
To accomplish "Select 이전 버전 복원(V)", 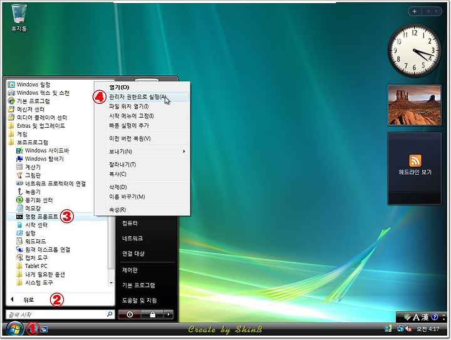I will (142, 138).
